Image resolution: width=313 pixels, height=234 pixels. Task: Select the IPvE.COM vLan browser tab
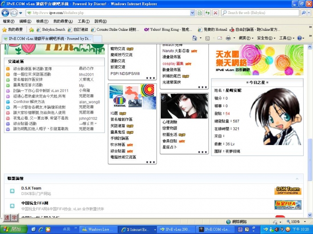[x=47, y=39]
